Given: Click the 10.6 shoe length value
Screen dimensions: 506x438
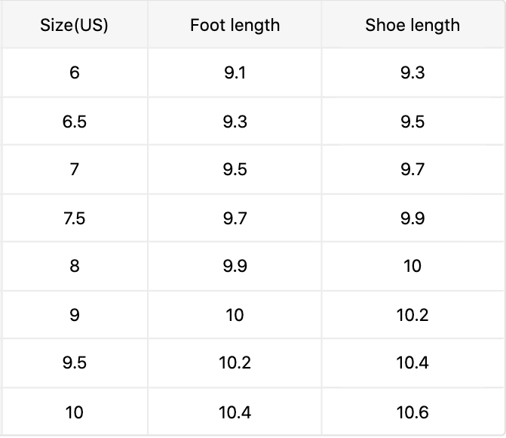Looking at the screenshot, I should 412,412.
